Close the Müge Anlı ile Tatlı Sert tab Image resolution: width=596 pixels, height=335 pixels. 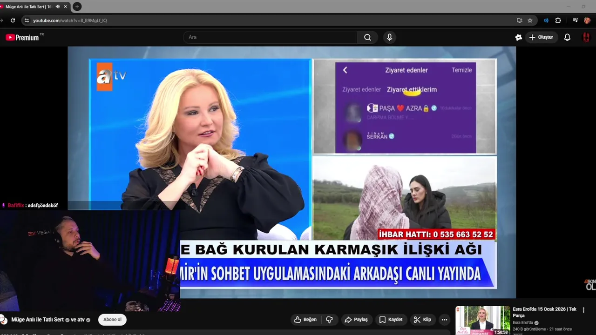coord(65,7)
